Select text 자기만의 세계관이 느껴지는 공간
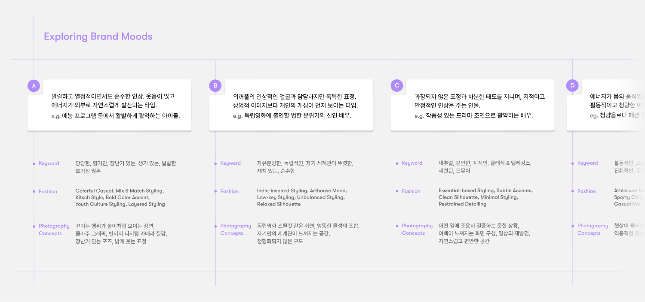Screen dimensions: 645x302 tap(294, 233)
